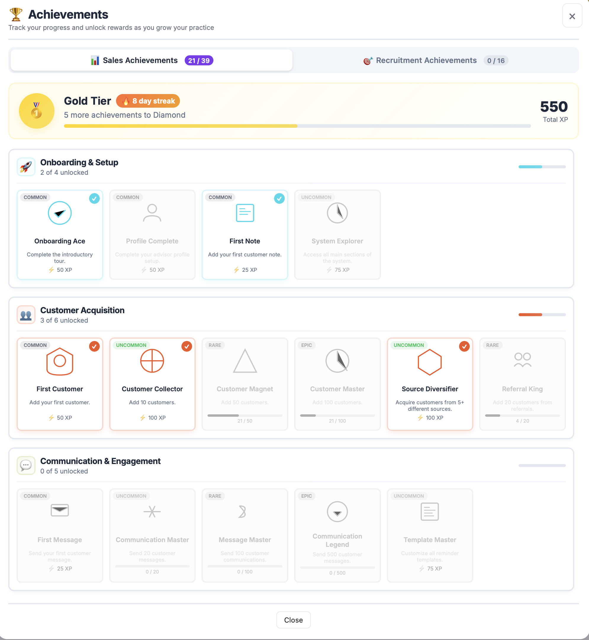Click the Profile Complete person icon
Viewport: 589px width, 640px height.
[x=152, y=213]
